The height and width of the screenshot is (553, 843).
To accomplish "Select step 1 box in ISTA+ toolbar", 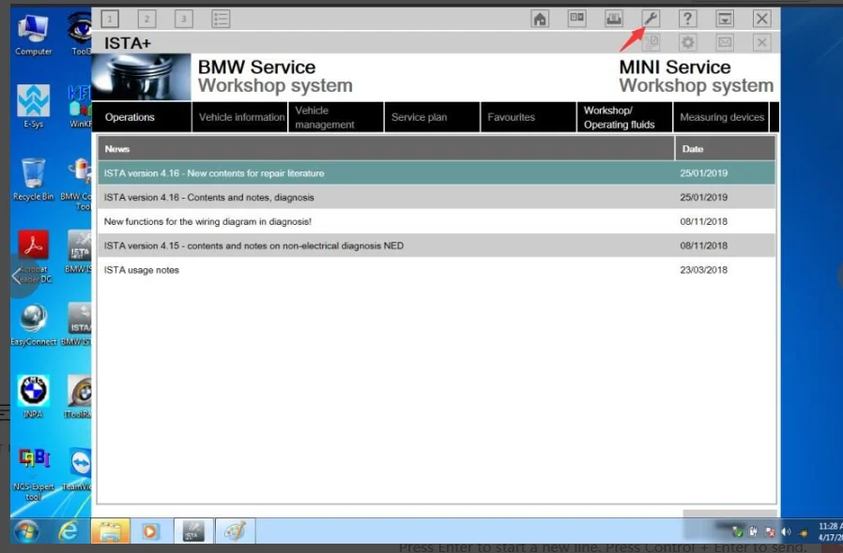I will (110, 19).
